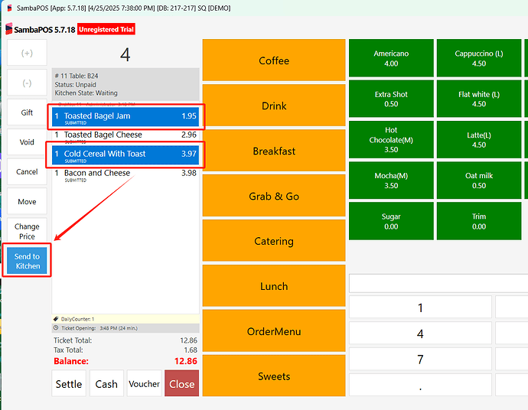Select the Toasted Bagel Jam order line
The height and width of the screenshot is (410, 528).
[x=125, y=117]
